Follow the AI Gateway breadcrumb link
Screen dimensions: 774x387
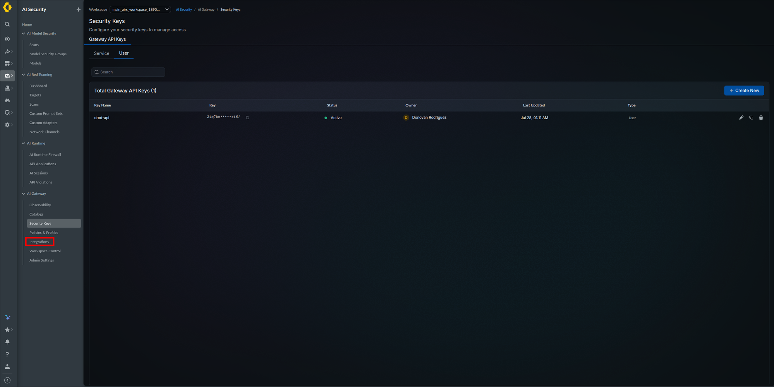pyautogui.click(x=206, y=10)
